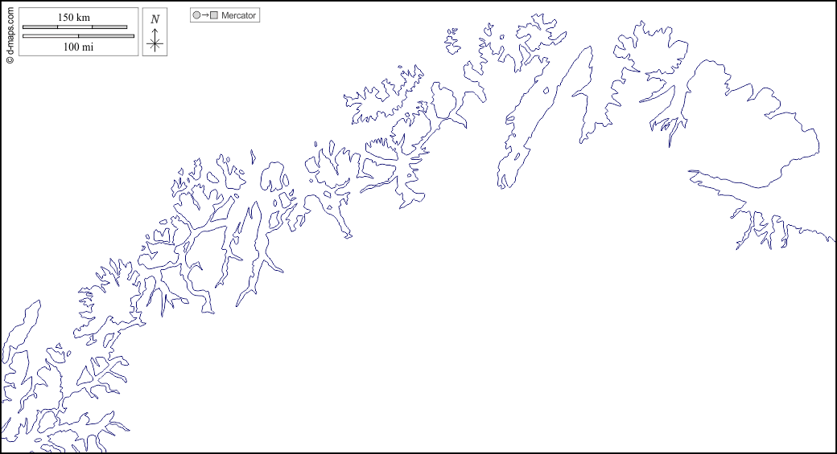Click the N letter above compass
Image resolution: width=837 pixels, height=454 pixels.
pyautogui.click(x=155, y=19)
